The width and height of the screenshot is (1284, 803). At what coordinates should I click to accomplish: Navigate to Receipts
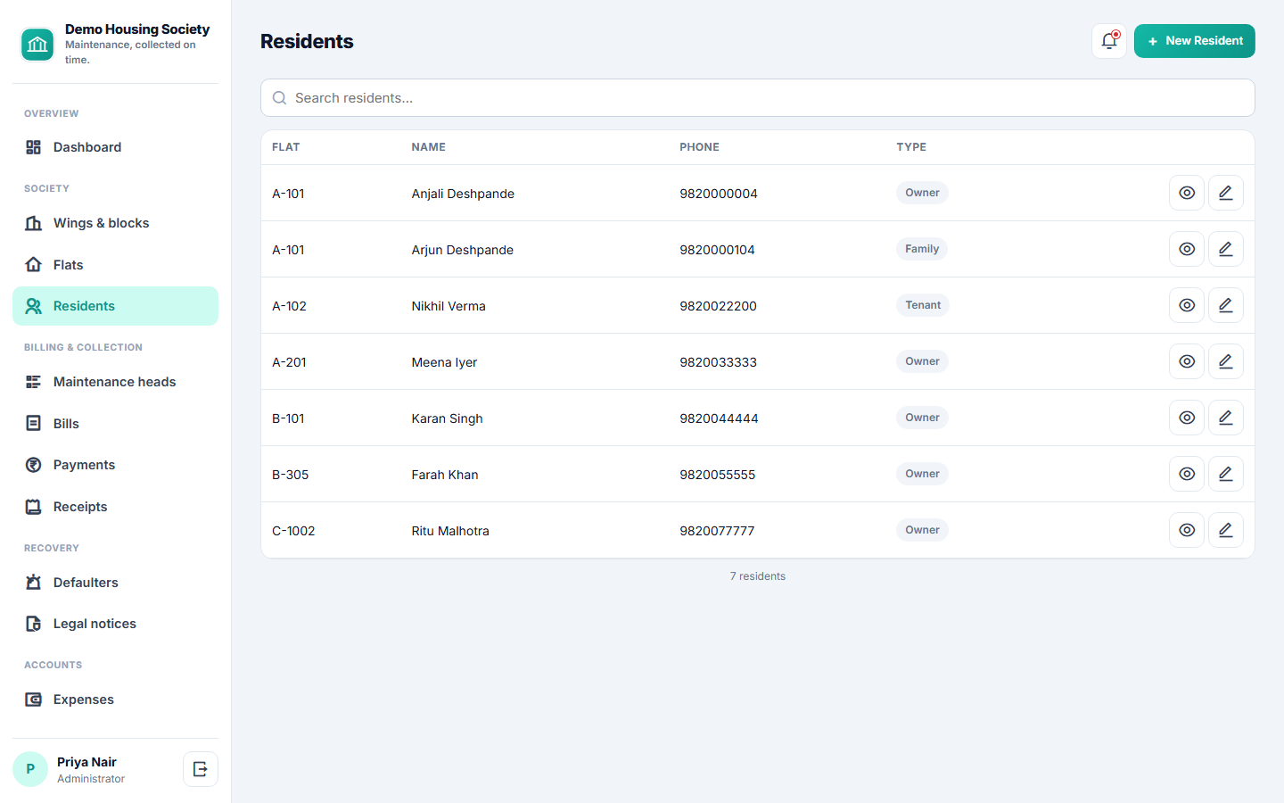coord(115,507)
